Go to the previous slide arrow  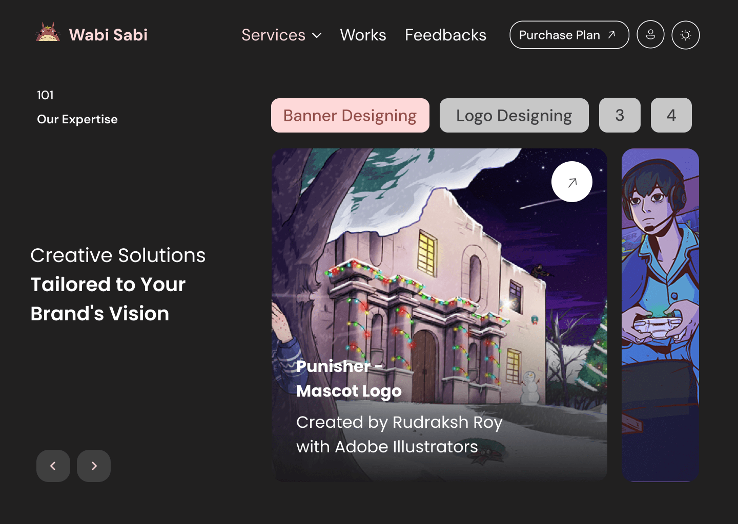[x=53, y=466]
